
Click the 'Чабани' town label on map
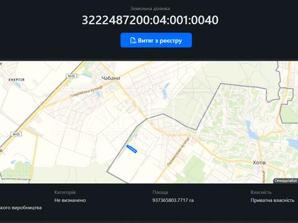111,78
